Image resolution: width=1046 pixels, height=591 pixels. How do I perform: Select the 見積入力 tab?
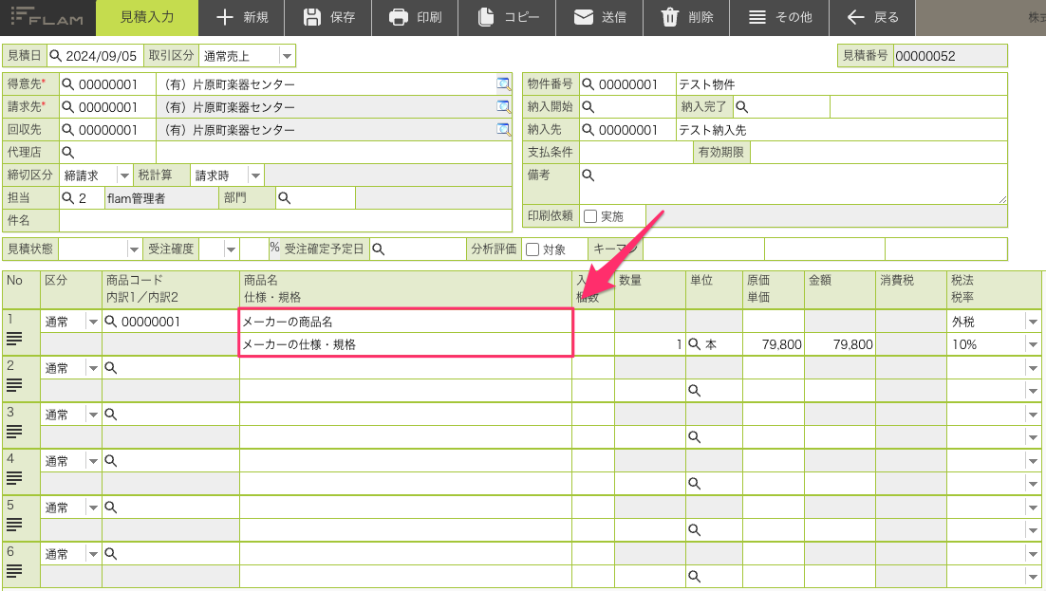click(x=147, y=17)
